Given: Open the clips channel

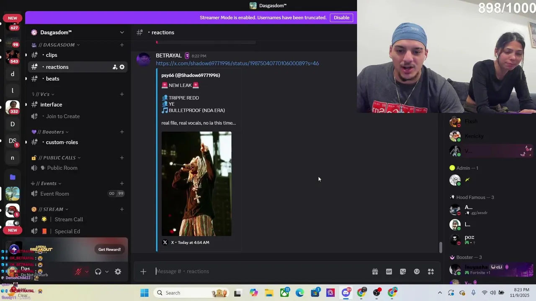Looking at the screenshot, I should click(x=77, y=55).
